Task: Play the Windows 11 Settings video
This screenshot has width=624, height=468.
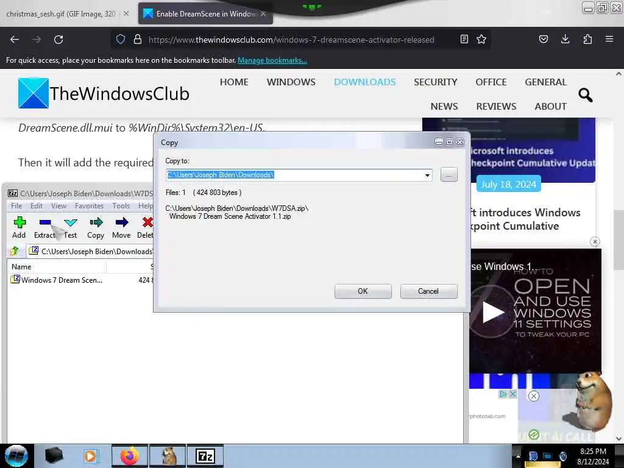Action: click(x=492, y=312)
